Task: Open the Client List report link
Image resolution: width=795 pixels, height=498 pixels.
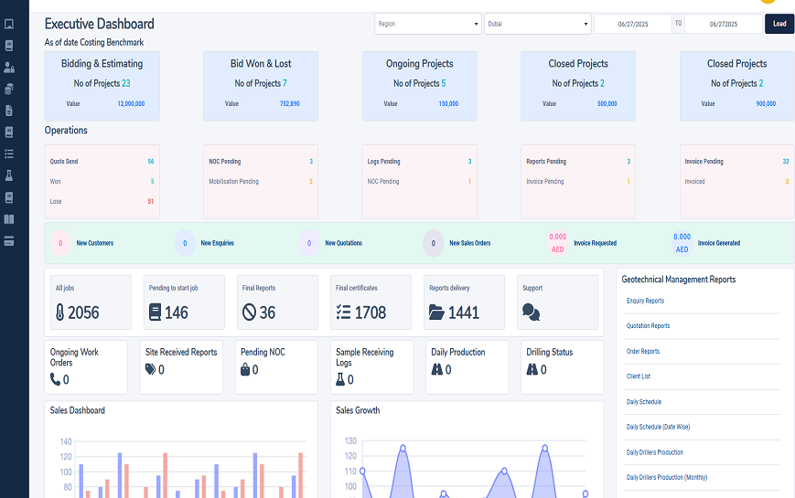Action: pos(638,376)
